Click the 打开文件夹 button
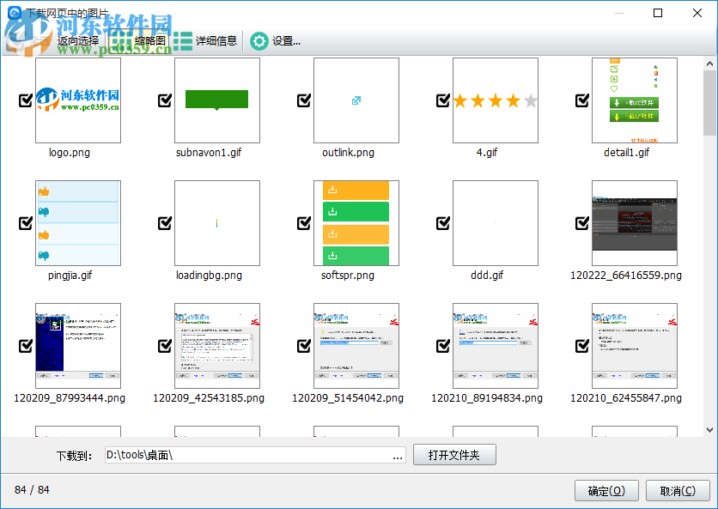Image resolution: width=718 pixels, height=509 pixels. point(454,455)
